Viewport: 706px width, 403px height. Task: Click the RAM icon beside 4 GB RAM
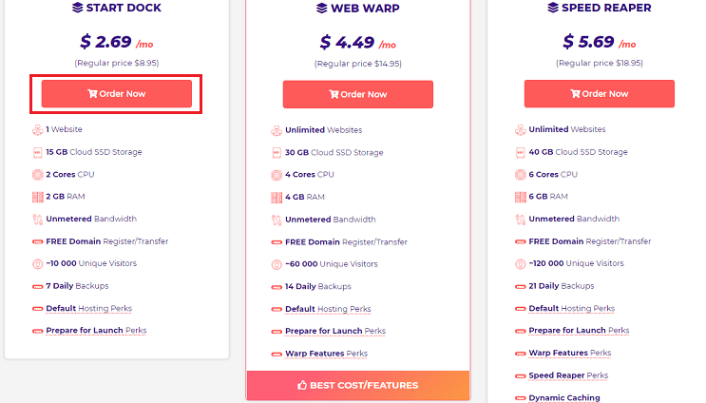tap(277, 197)
